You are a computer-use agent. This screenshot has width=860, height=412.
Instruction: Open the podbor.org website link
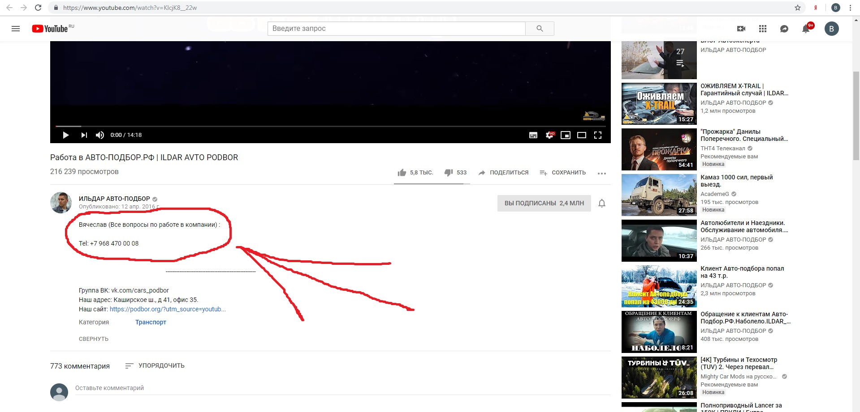point(168,309)
